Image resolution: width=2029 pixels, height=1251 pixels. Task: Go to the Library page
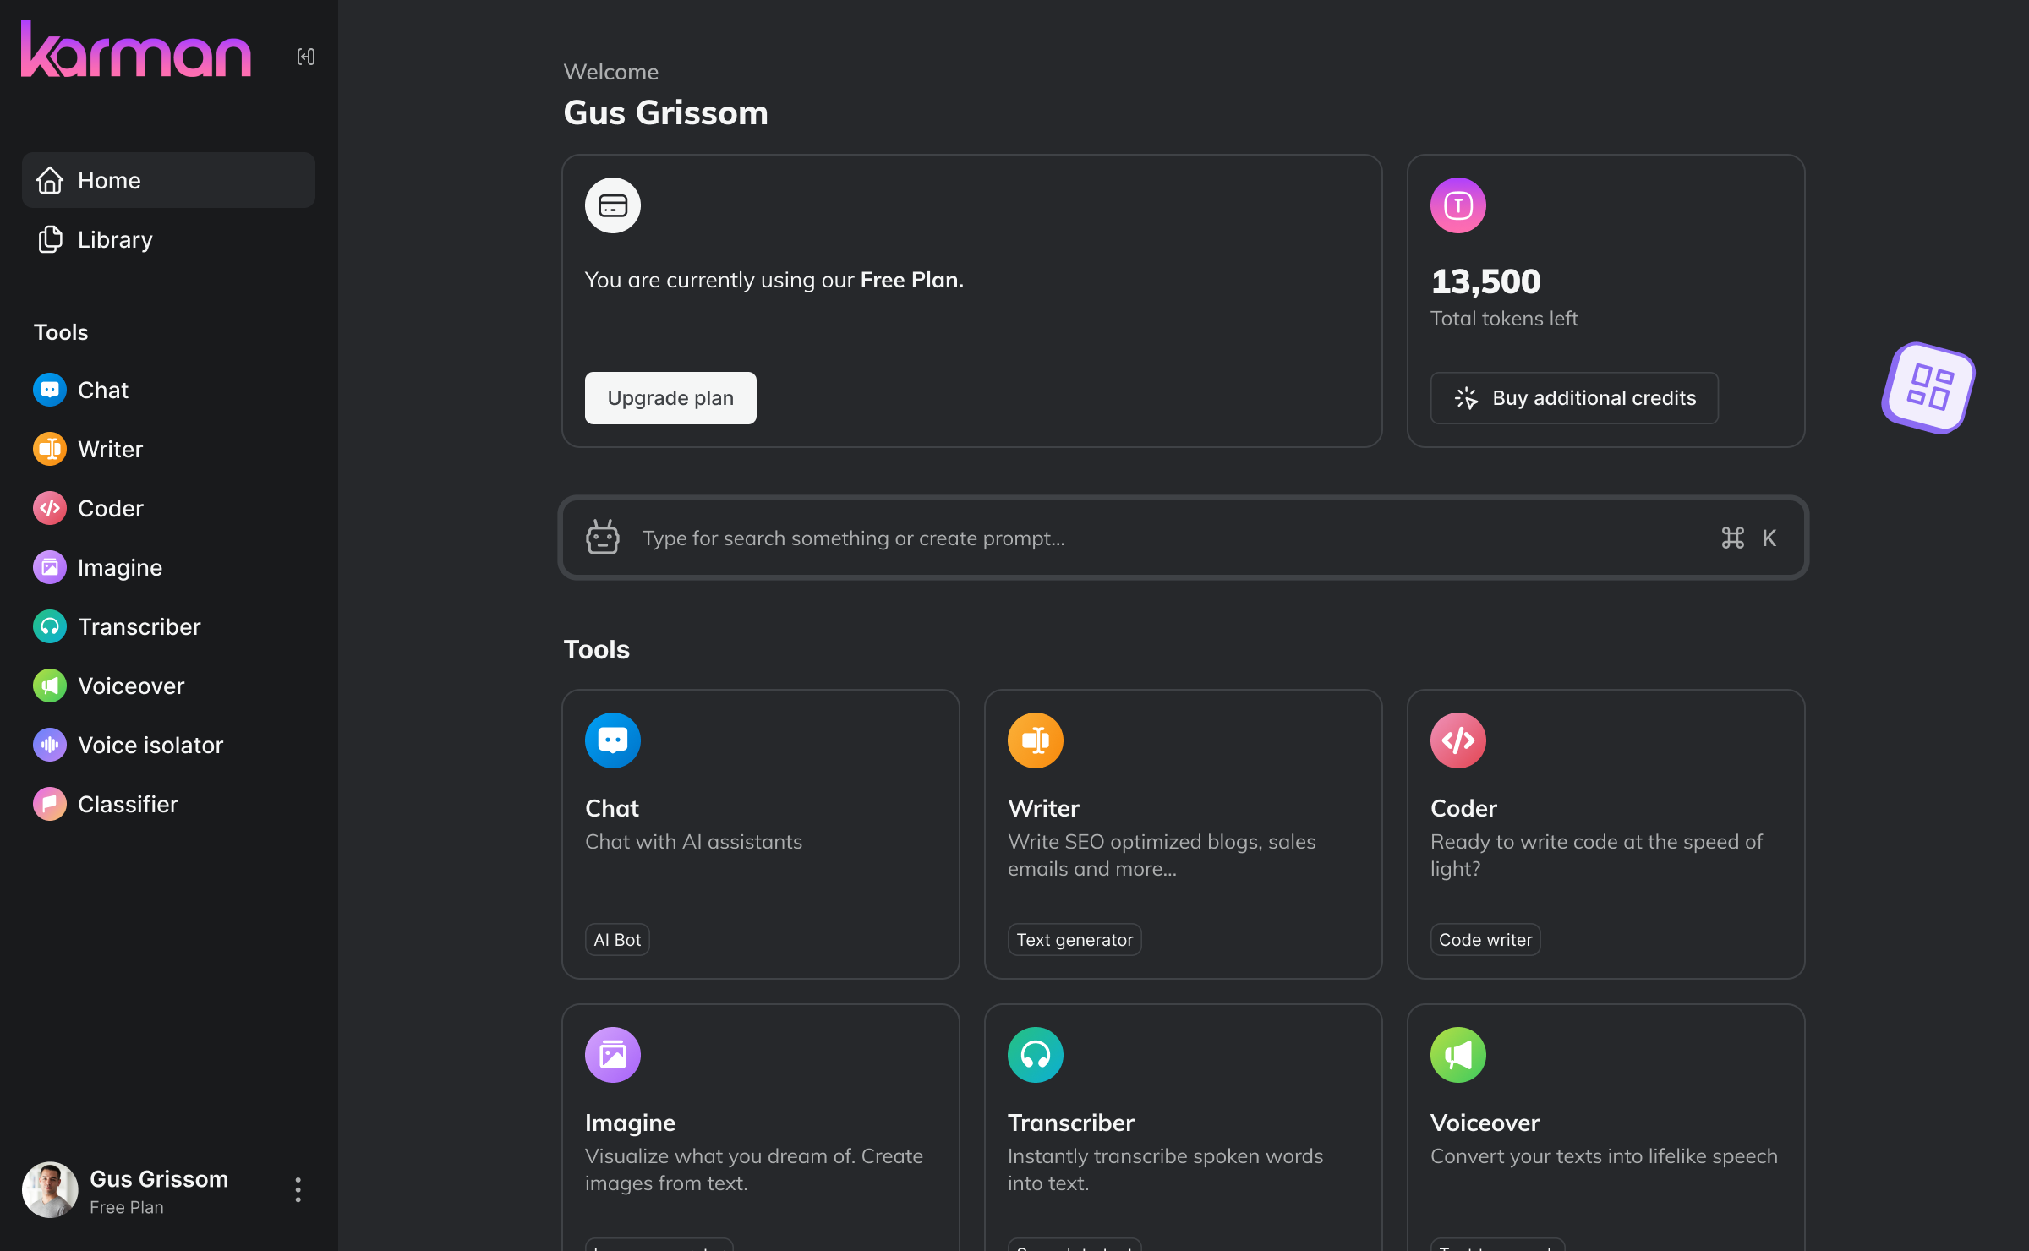tap(115, 240)
